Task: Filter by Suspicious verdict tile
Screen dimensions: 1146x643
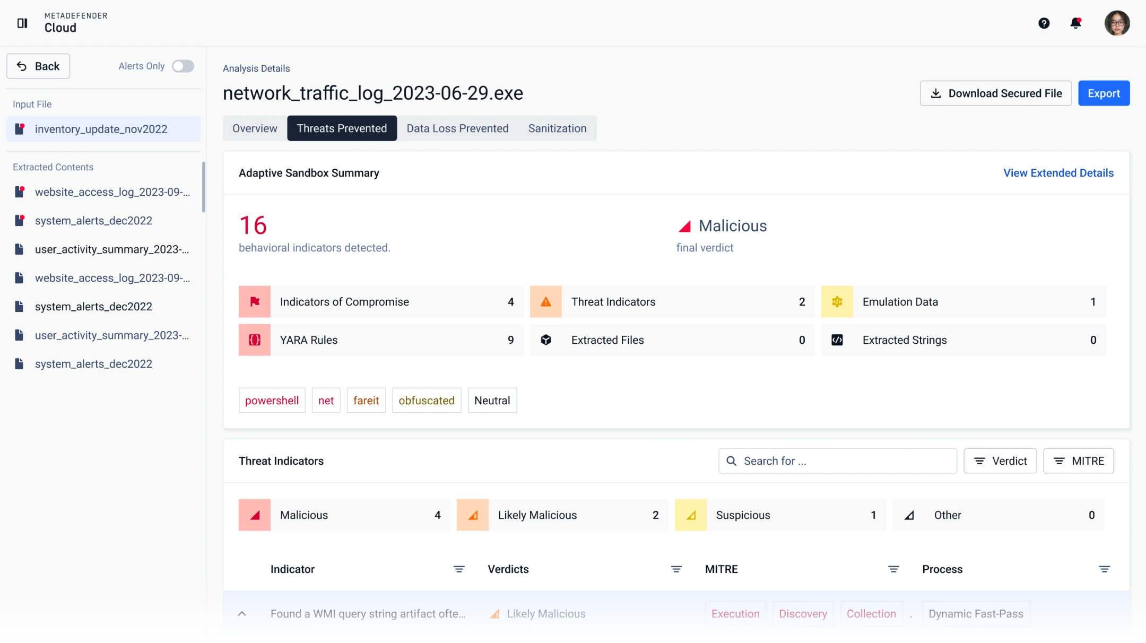Action: [x=780, y=515]
